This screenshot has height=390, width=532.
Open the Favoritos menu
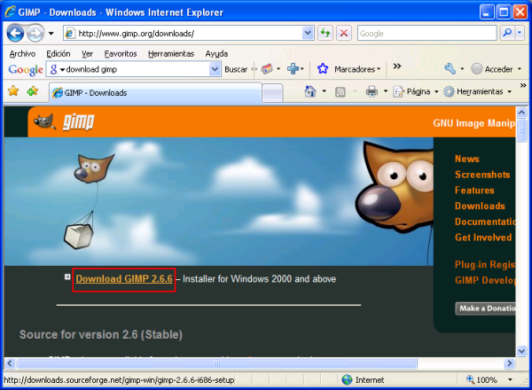121,53
